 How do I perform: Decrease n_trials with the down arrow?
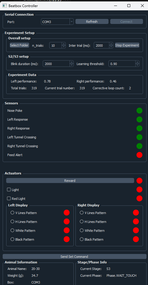64,47
